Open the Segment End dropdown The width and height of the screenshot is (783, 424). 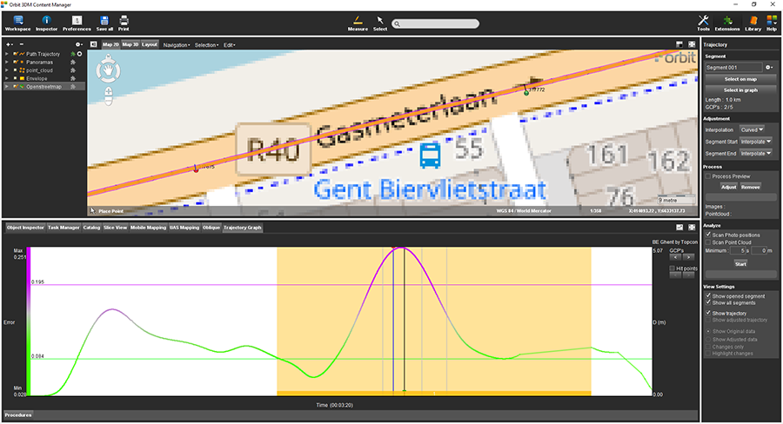pos(755,154)
